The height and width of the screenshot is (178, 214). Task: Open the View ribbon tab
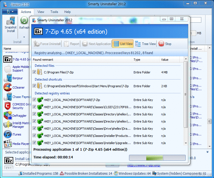[41, 12]
